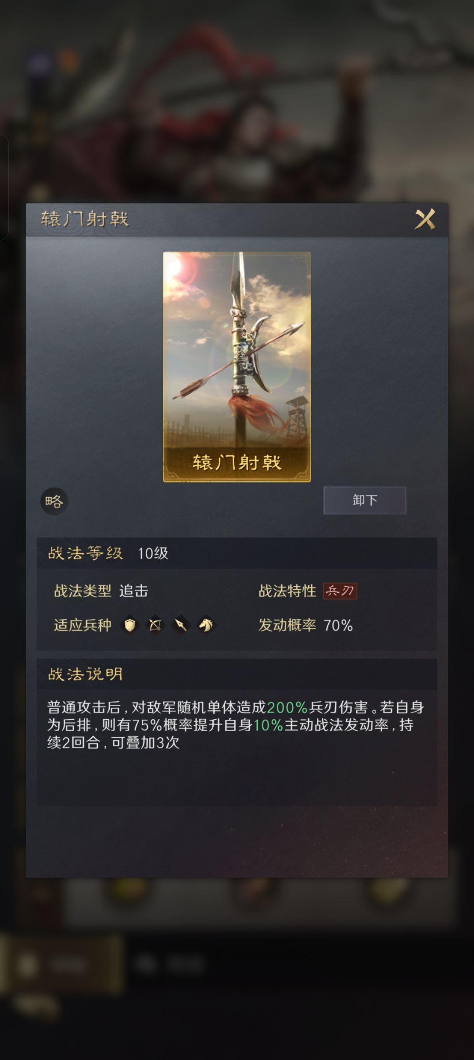
Task: Tap the 70% activation rate value
Action: click(x=338, y=625)
